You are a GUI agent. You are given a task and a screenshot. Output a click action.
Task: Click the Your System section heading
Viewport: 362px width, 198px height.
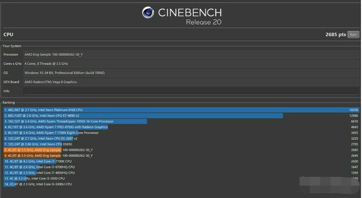(12, 46)
